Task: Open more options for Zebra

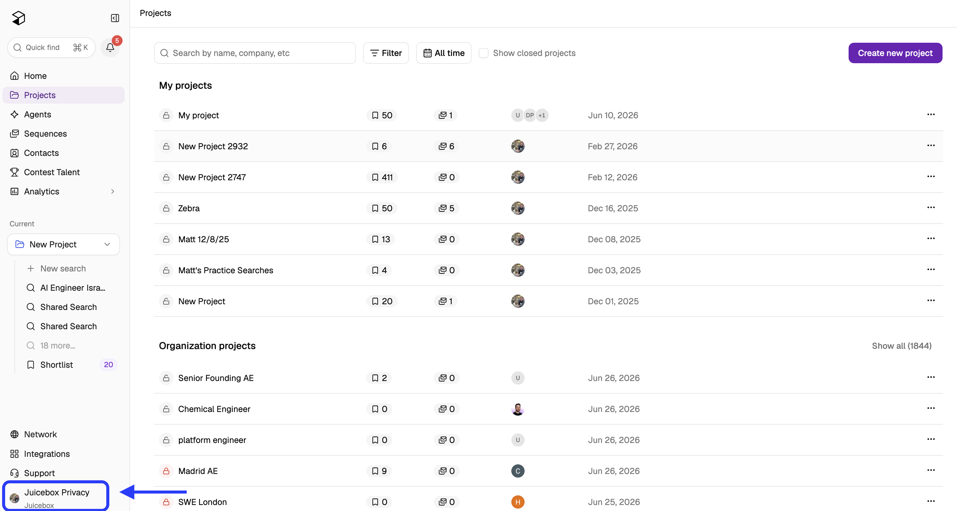Action: tap(931, 207)
